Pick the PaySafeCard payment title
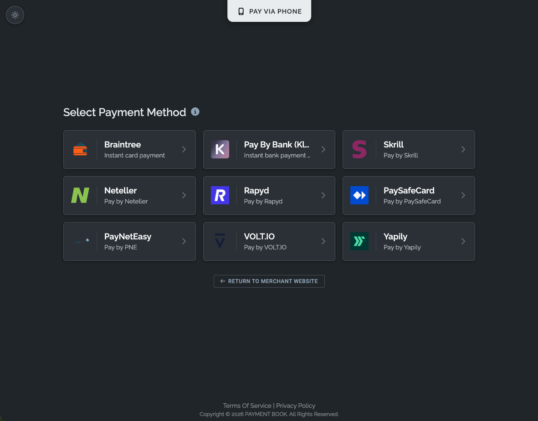 click(409, 191)
